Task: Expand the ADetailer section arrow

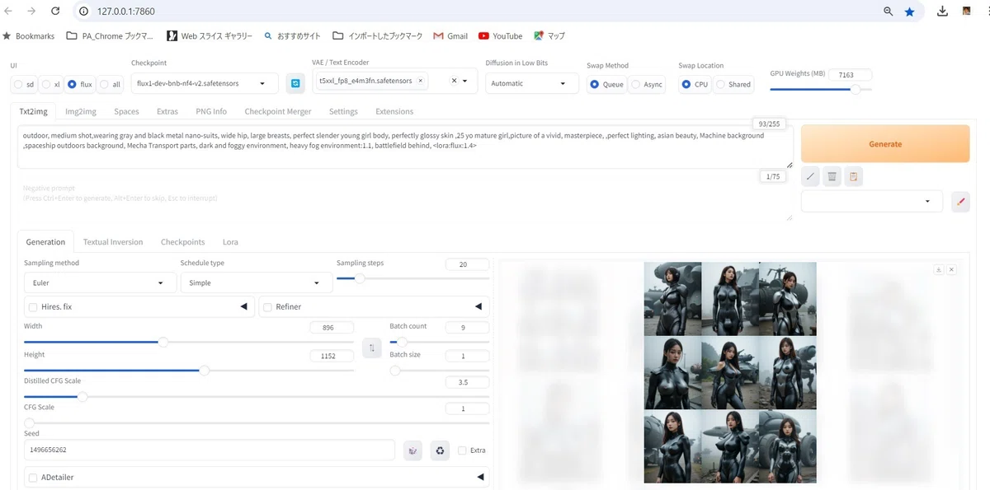Action: [480, 477]
